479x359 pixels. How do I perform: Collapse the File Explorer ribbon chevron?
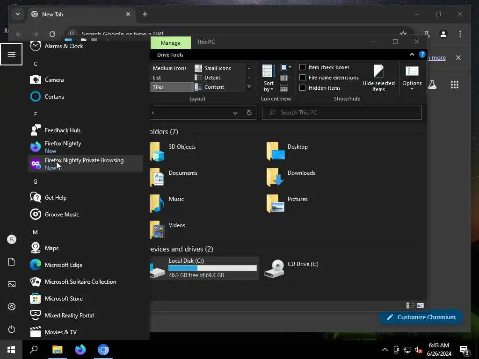click(x=412, y=54)
